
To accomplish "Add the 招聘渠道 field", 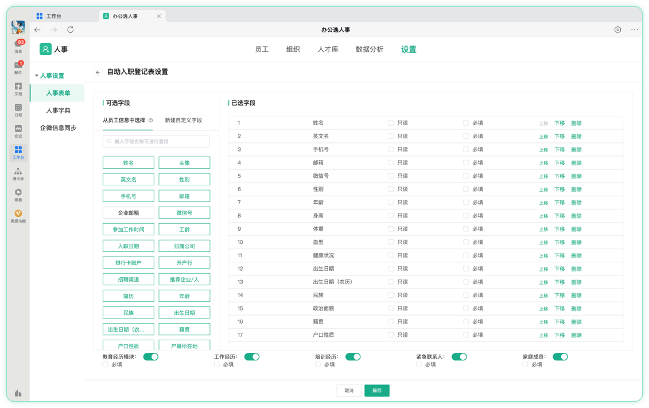I will pyautogui.click(x=129, y=279).
